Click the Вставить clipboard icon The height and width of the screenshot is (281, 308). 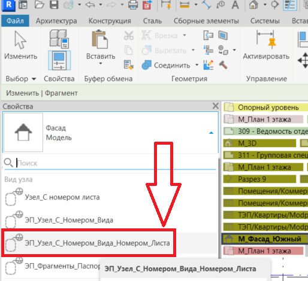coord(100,39)
